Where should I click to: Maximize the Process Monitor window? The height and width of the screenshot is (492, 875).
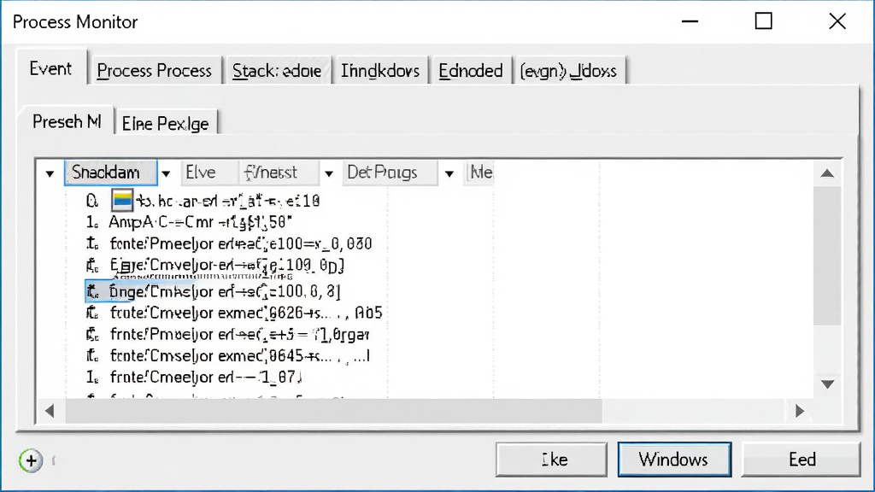(763, 21)
